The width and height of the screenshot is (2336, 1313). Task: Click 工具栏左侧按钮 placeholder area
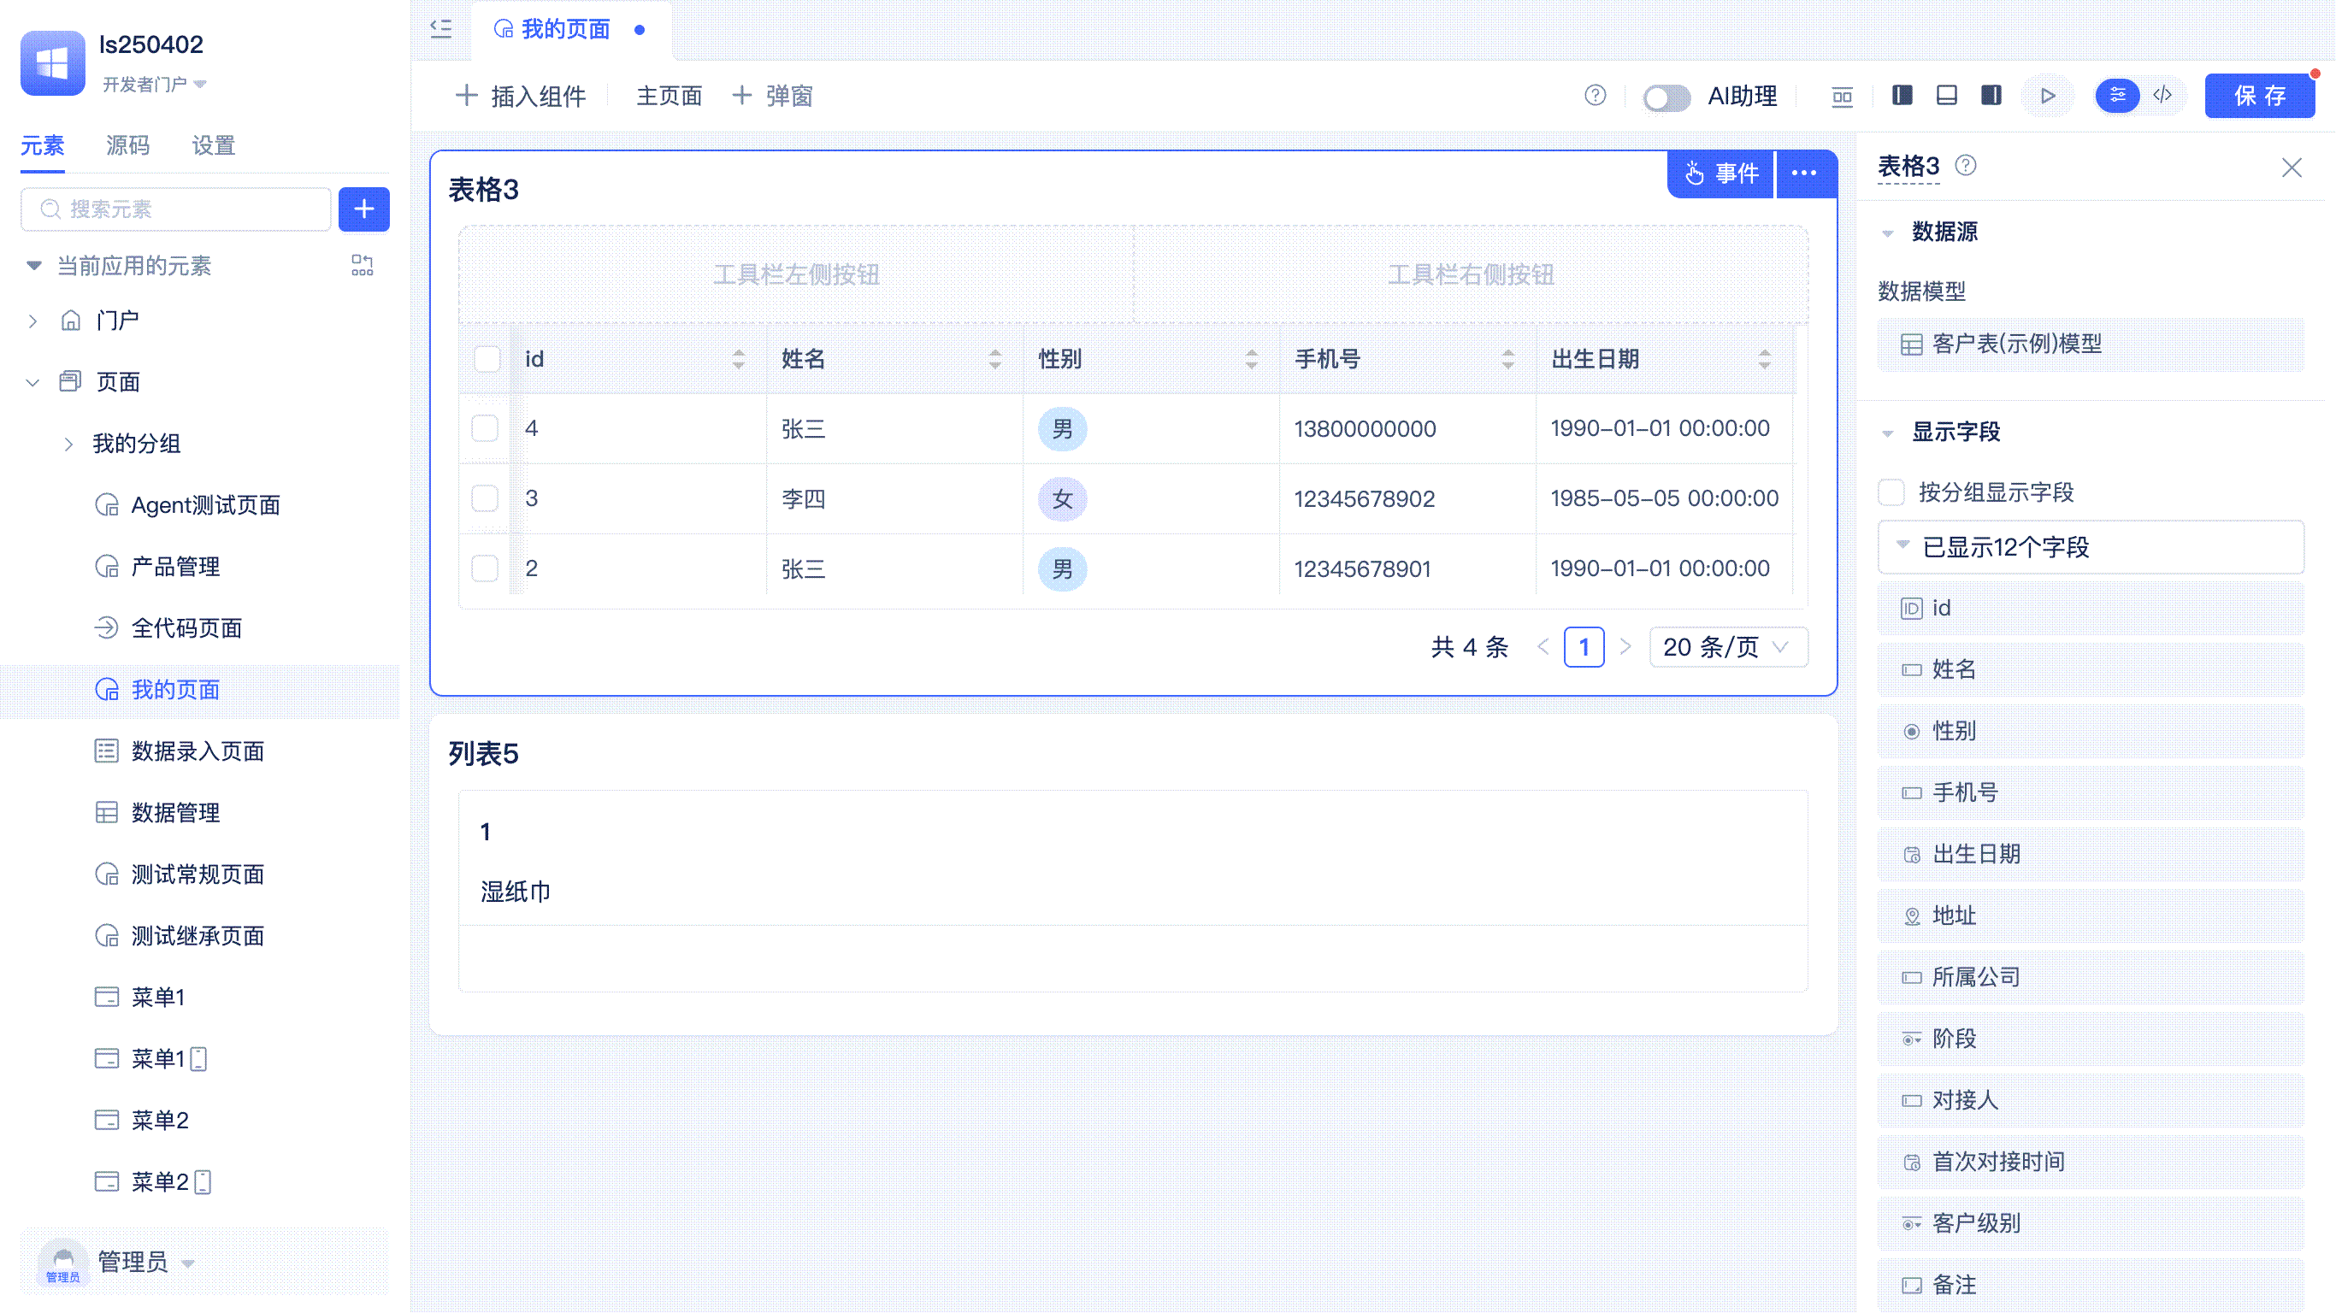[x=796, y=274]
